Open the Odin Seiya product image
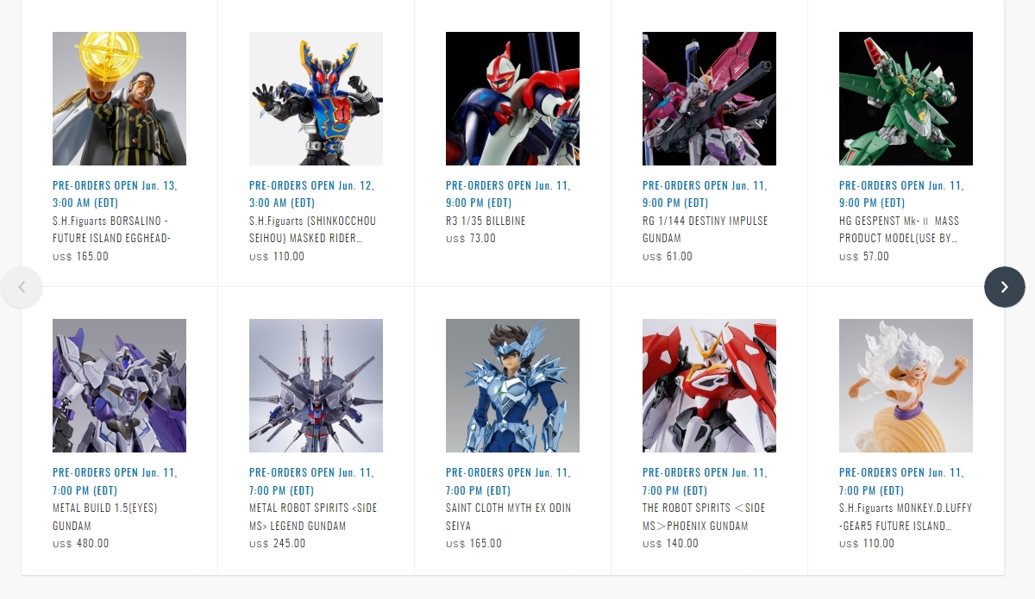 click(512, 385)
